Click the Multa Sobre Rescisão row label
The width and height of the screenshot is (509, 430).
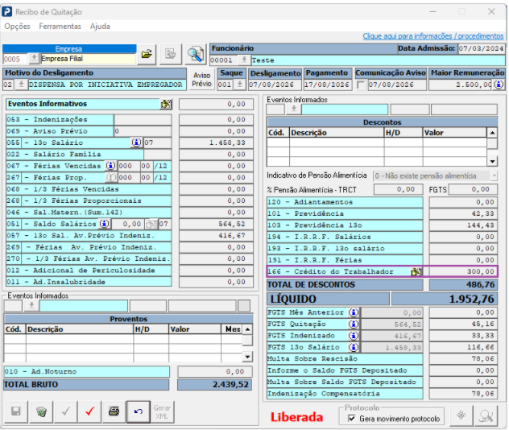click(x=345, y=359)
